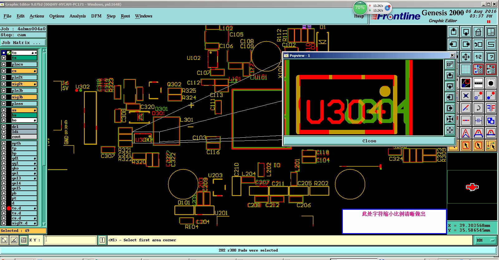Click layer list scroll down arrow
Viewport: 499px width, 260px height.
pyautogui.click(x=44, y=224)
